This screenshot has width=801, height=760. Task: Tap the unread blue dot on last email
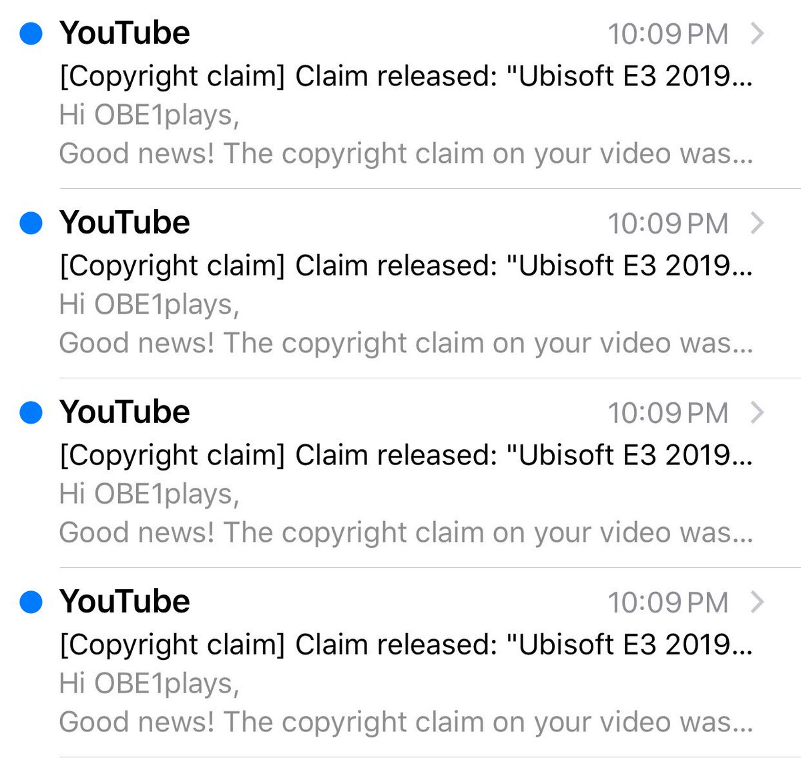(31, 602)
